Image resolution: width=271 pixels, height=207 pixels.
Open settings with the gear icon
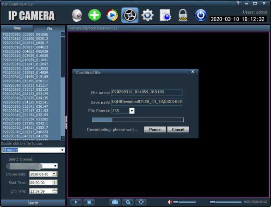pos(147,15)
